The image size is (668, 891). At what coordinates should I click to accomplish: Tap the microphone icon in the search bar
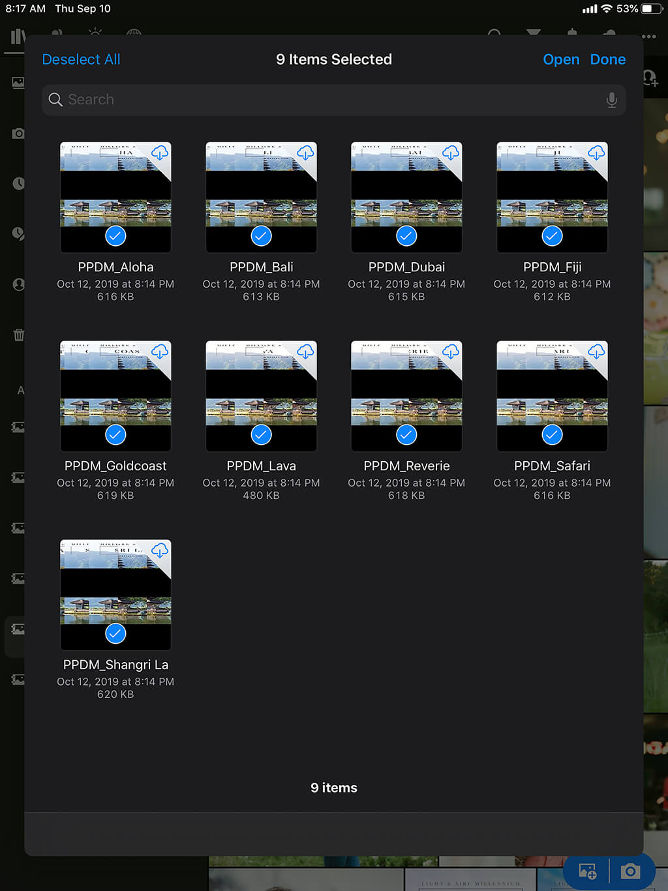click(x=611, y=100)
